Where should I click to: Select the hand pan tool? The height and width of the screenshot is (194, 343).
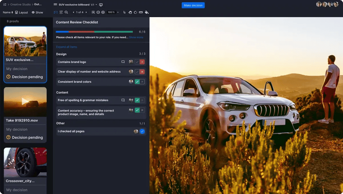[x=130, y=12]
